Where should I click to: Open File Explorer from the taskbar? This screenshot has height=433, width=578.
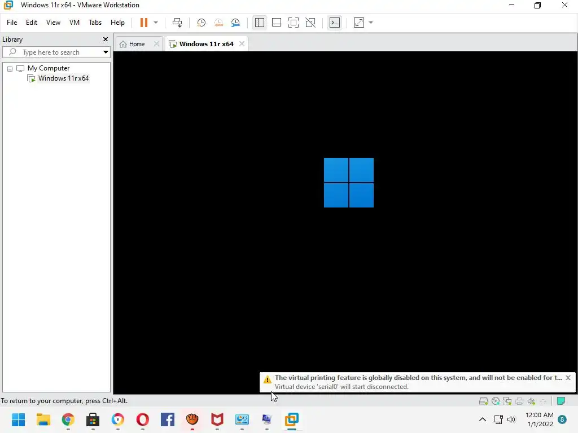(x=43, y=419)
